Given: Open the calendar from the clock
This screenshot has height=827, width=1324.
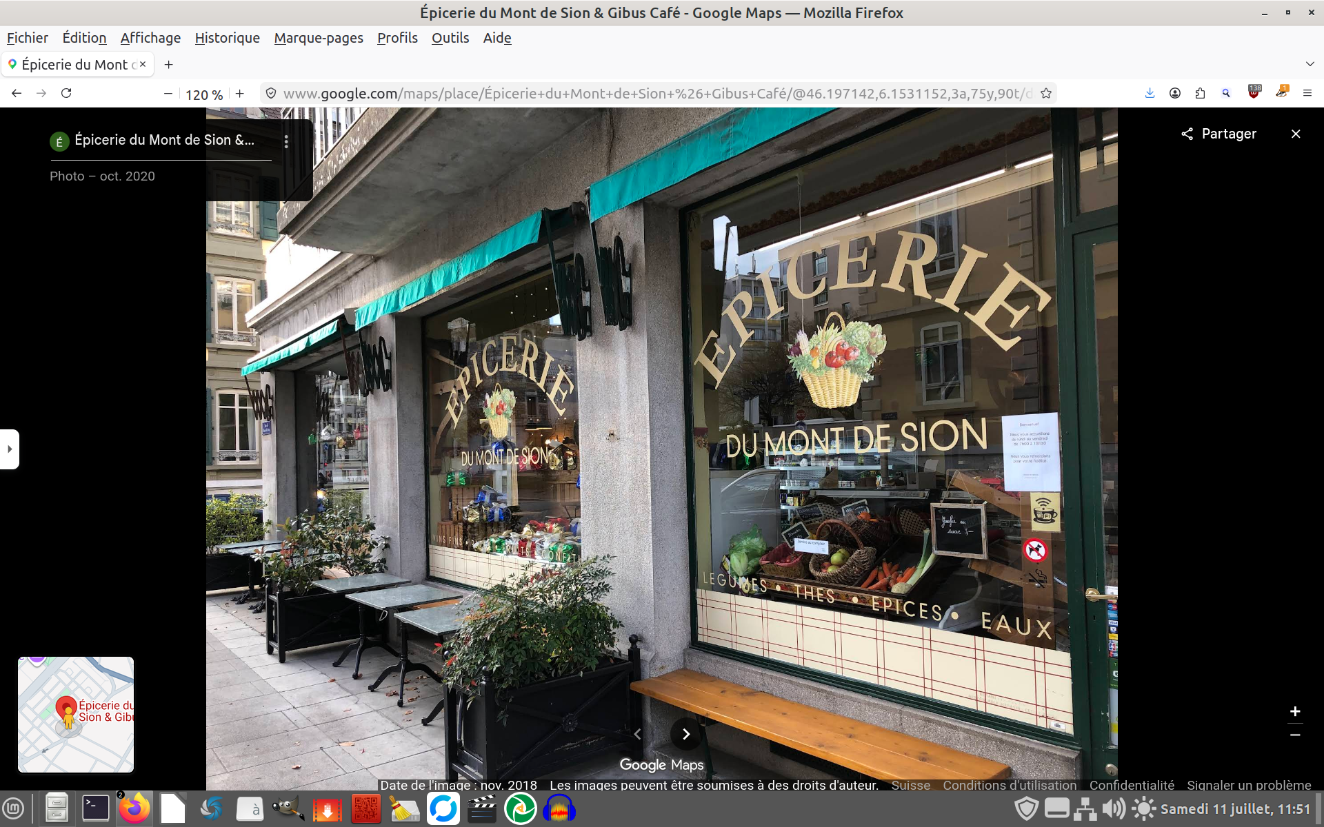Looking at the screenshot, I should click(1235, 808).
